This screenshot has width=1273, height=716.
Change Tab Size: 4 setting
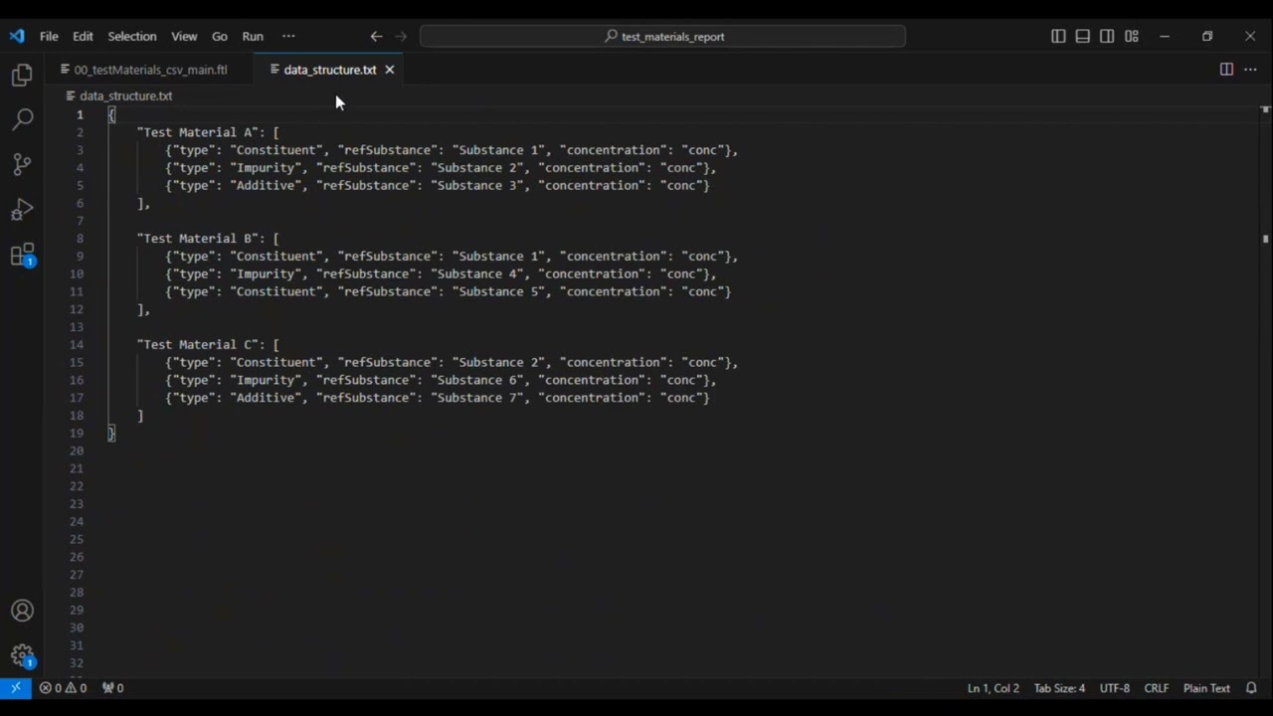point(1059,688)
